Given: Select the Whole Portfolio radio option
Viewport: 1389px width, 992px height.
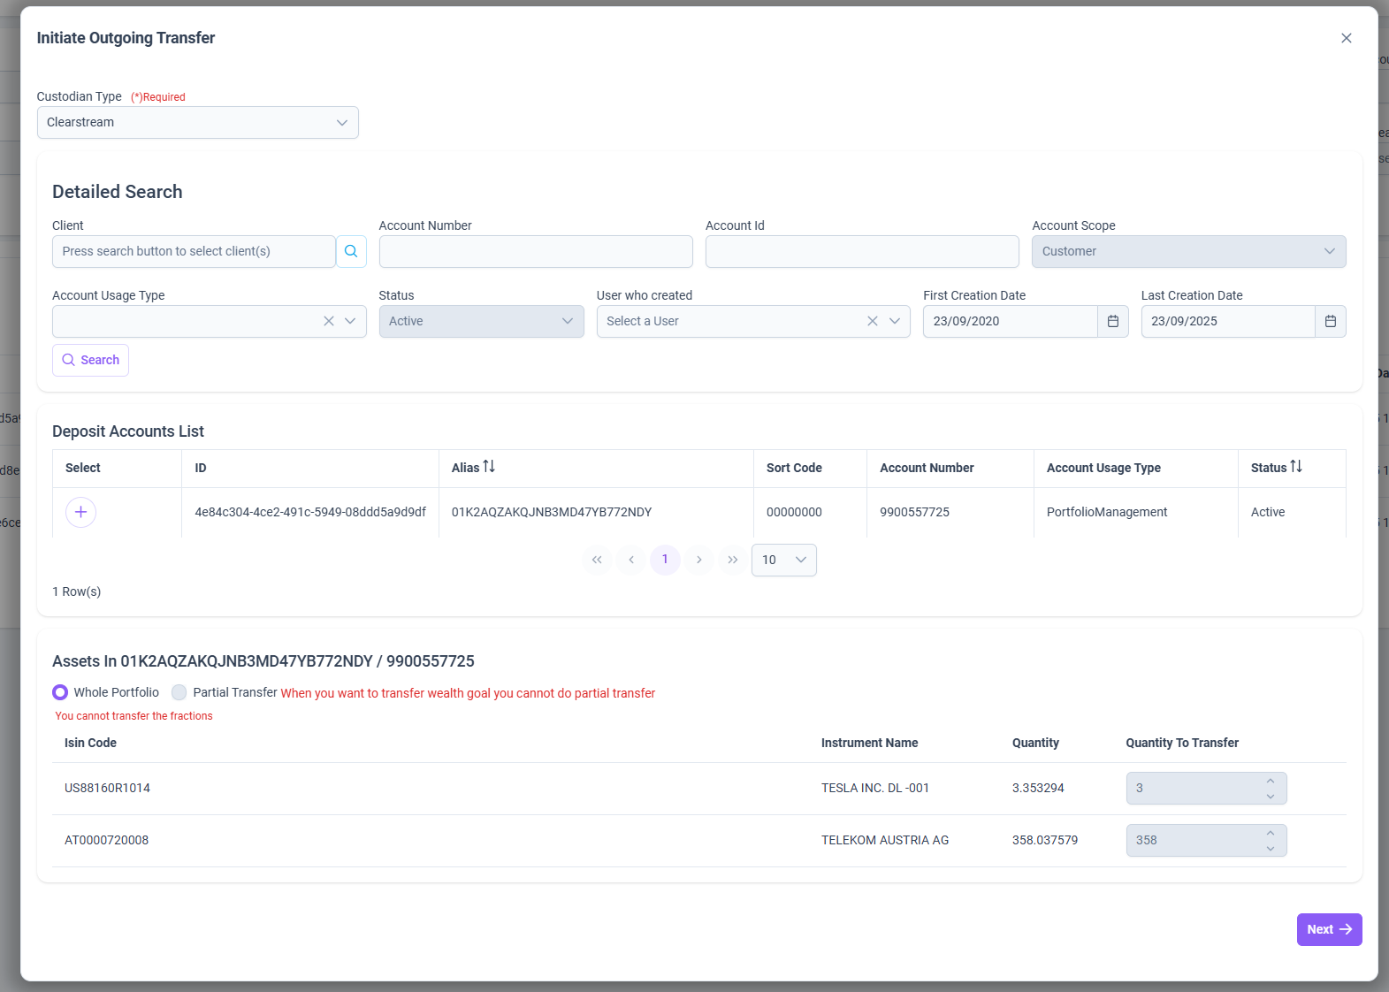Looking at the screenshot, I should click(60, 692).
